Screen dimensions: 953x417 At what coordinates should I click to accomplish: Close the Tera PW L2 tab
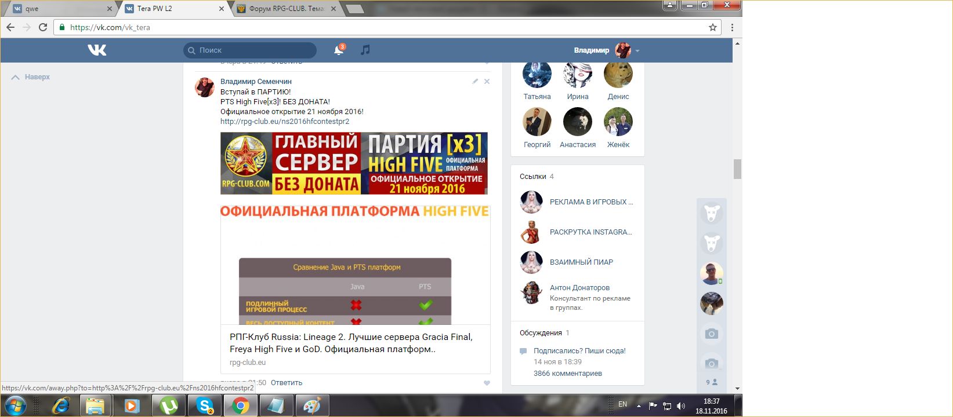point(221,9)
